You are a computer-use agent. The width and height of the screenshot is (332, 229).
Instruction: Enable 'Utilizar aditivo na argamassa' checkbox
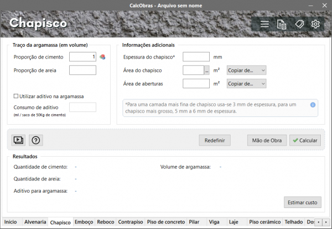(x=16, y=96)
